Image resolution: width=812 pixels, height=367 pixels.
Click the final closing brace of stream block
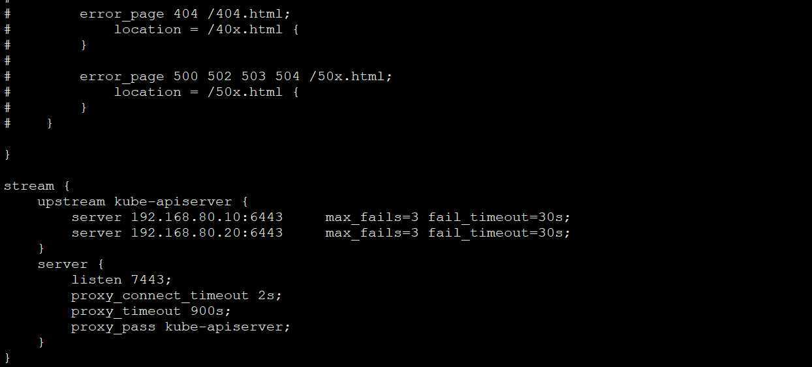point(7,358)
